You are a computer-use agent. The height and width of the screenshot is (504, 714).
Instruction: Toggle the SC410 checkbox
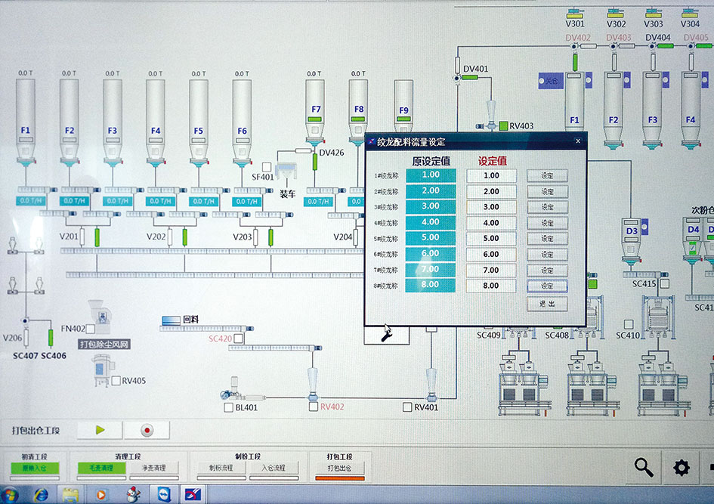pos(629,324)
